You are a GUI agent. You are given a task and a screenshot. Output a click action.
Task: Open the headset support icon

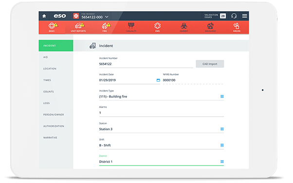(234, 16)
